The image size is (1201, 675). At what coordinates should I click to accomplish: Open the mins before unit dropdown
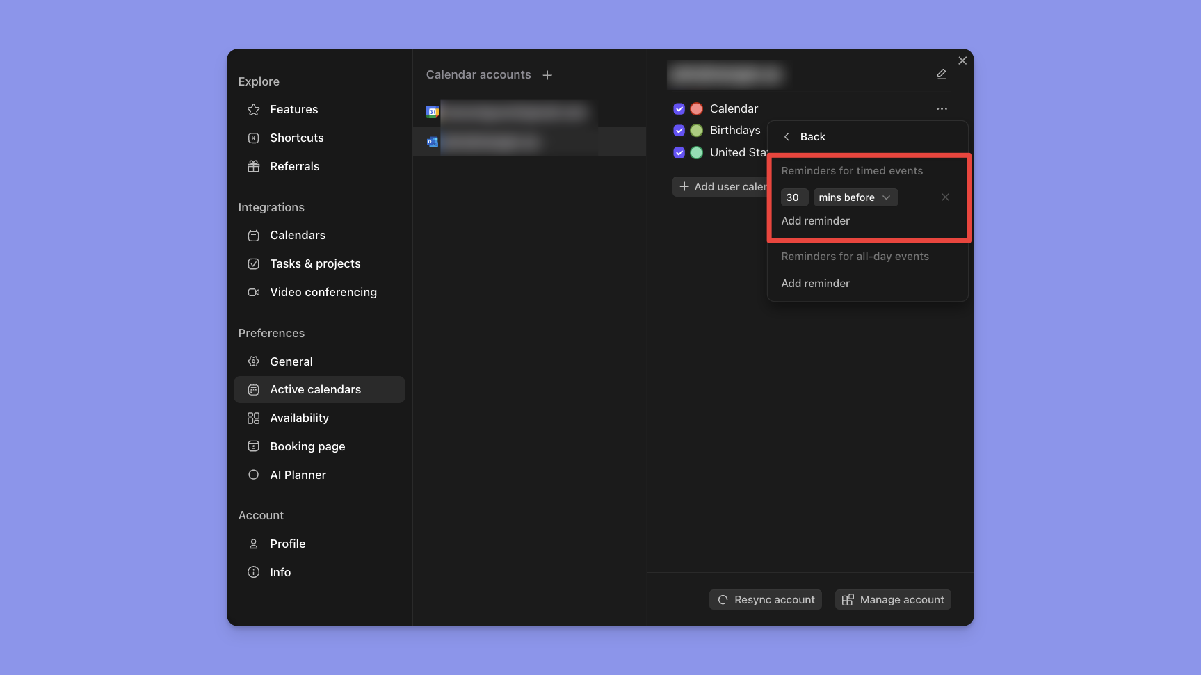855,197
